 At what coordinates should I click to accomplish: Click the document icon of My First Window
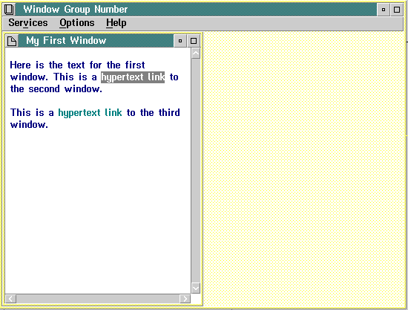(12, 41)
